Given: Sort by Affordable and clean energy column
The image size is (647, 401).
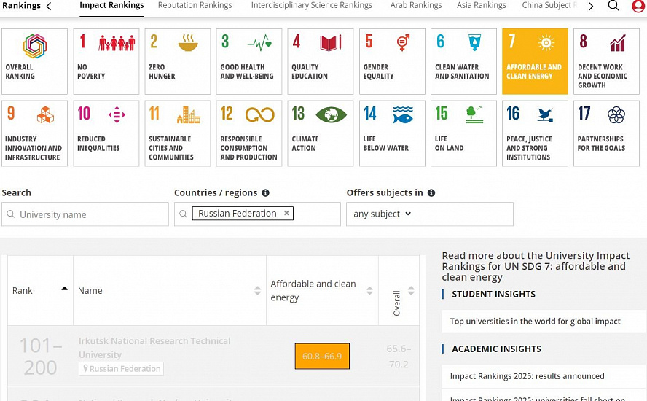Looking at the screenshot, I should tap(369, 291).
